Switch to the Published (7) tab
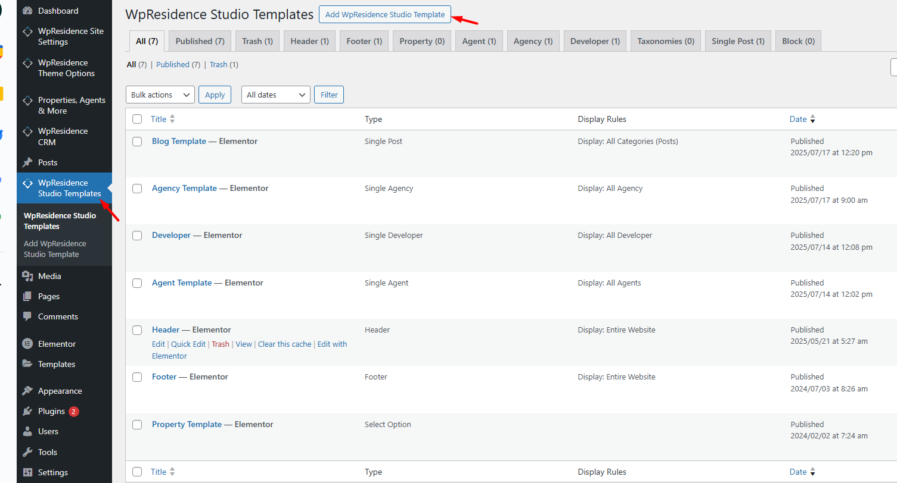This screenshot has width=897, height=483. (x=200, y=41)
